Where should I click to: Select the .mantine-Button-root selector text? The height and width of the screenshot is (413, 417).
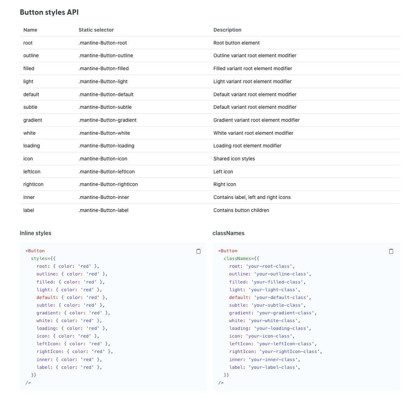tap(102, 42)
